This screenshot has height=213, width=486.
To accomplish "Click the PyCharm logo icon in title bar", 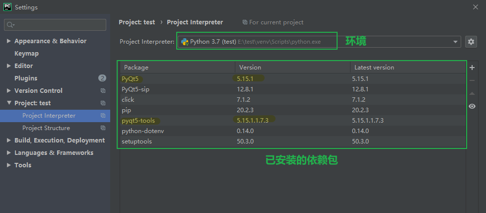I will tap(7, 7).
